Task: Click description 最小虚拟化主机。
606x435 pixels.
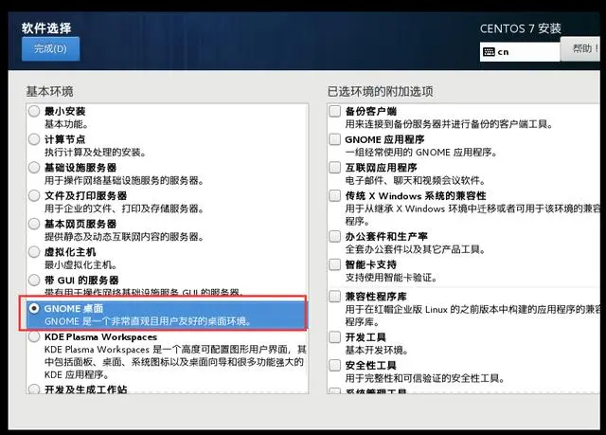Action: [x=80, y=264]
